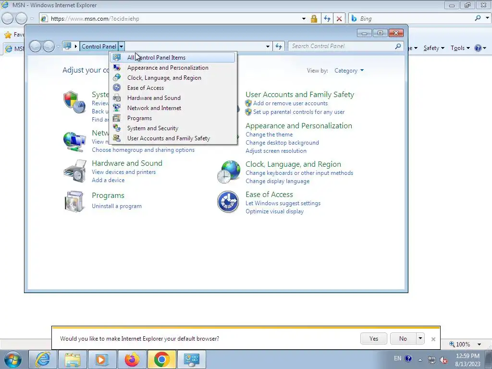492x369 pixels.
Task: Open dropdown arrow next to No button
Action: click(x=420, y=339)
